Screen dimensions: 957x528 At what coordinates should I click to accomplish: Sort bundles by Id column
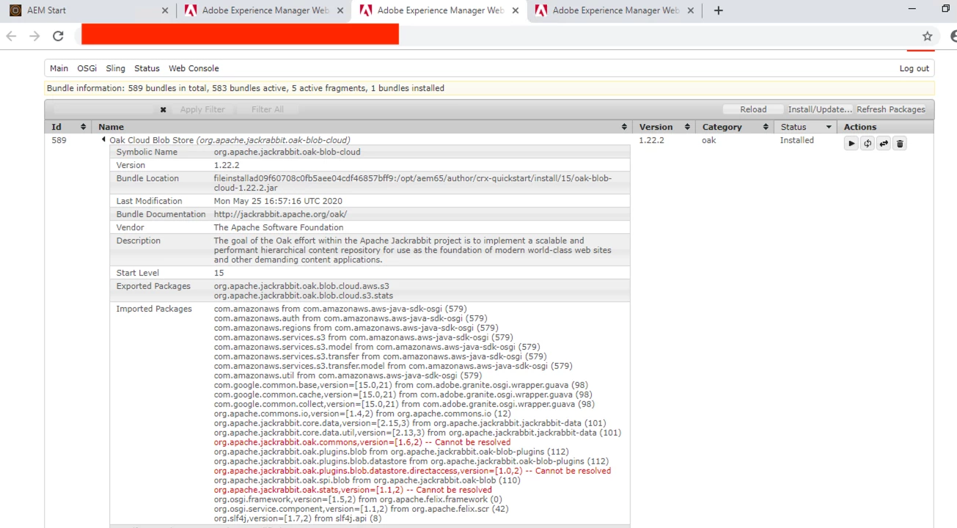(x=69, y=127)
